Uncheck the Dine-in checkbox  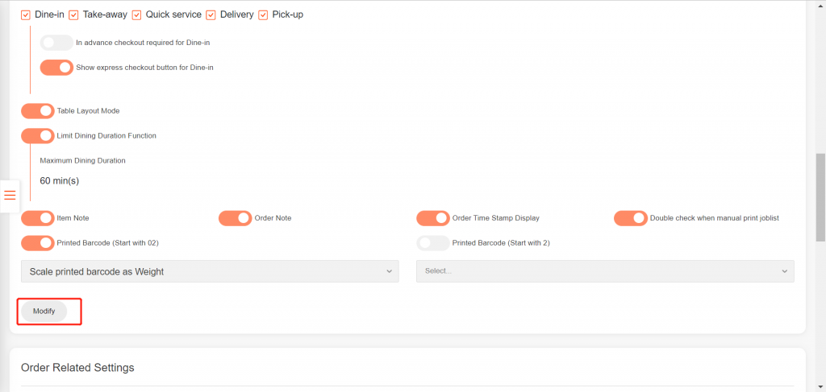pos(26,14)
